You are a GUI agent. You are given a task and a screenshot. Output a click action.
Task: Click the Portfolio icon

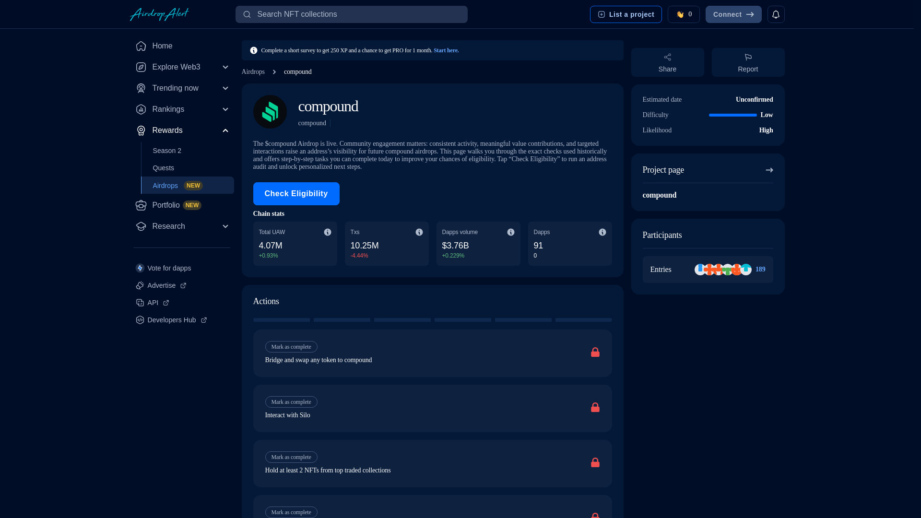[141, 205]
